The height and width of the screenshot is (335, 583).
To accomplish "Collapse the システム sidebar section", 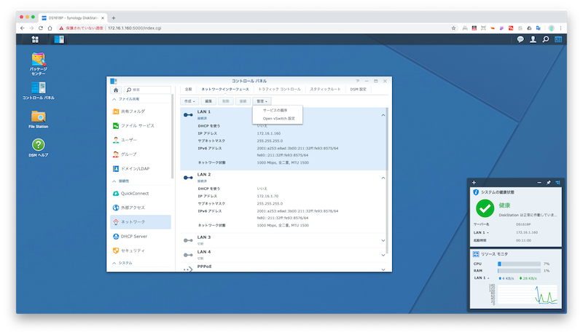I will (114, 263).
